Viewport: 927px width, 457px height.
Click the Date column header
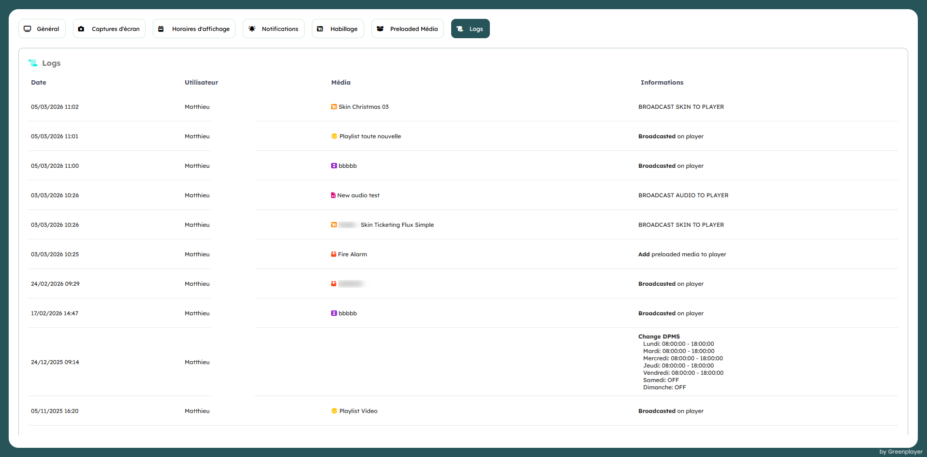(x=39, y=83)
